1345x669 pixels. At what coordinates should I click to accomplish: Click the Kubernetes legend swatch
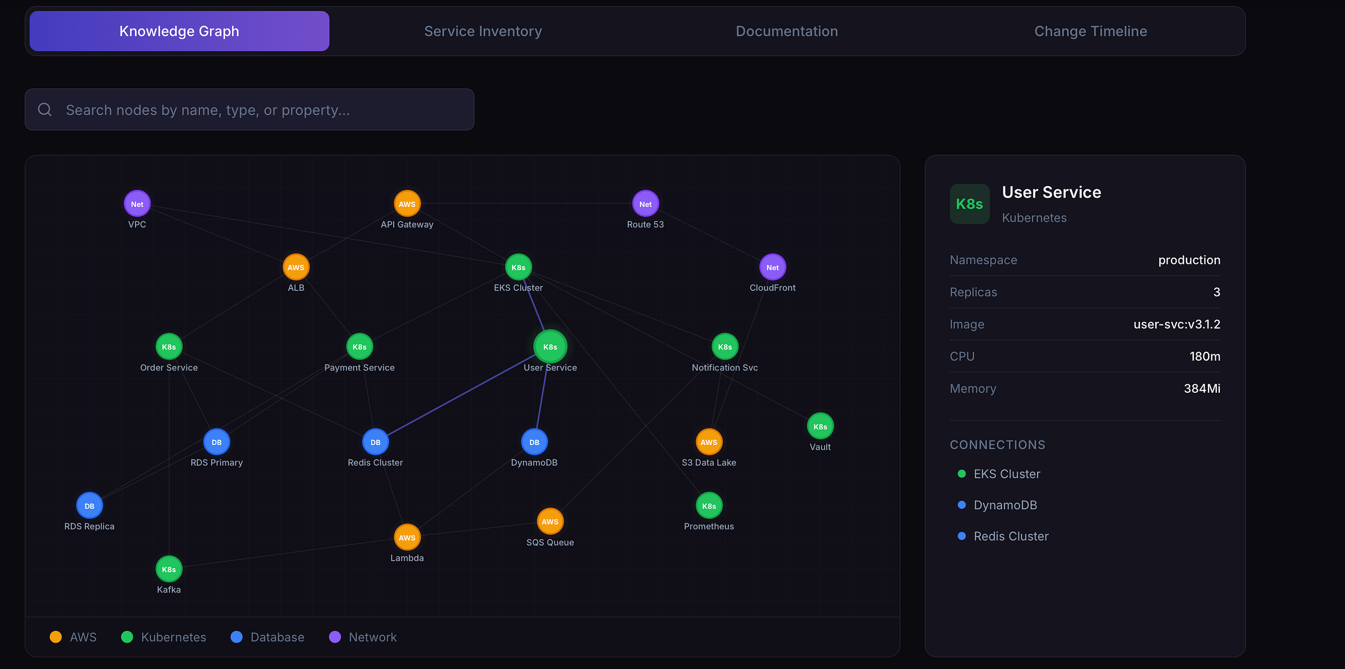127,637
